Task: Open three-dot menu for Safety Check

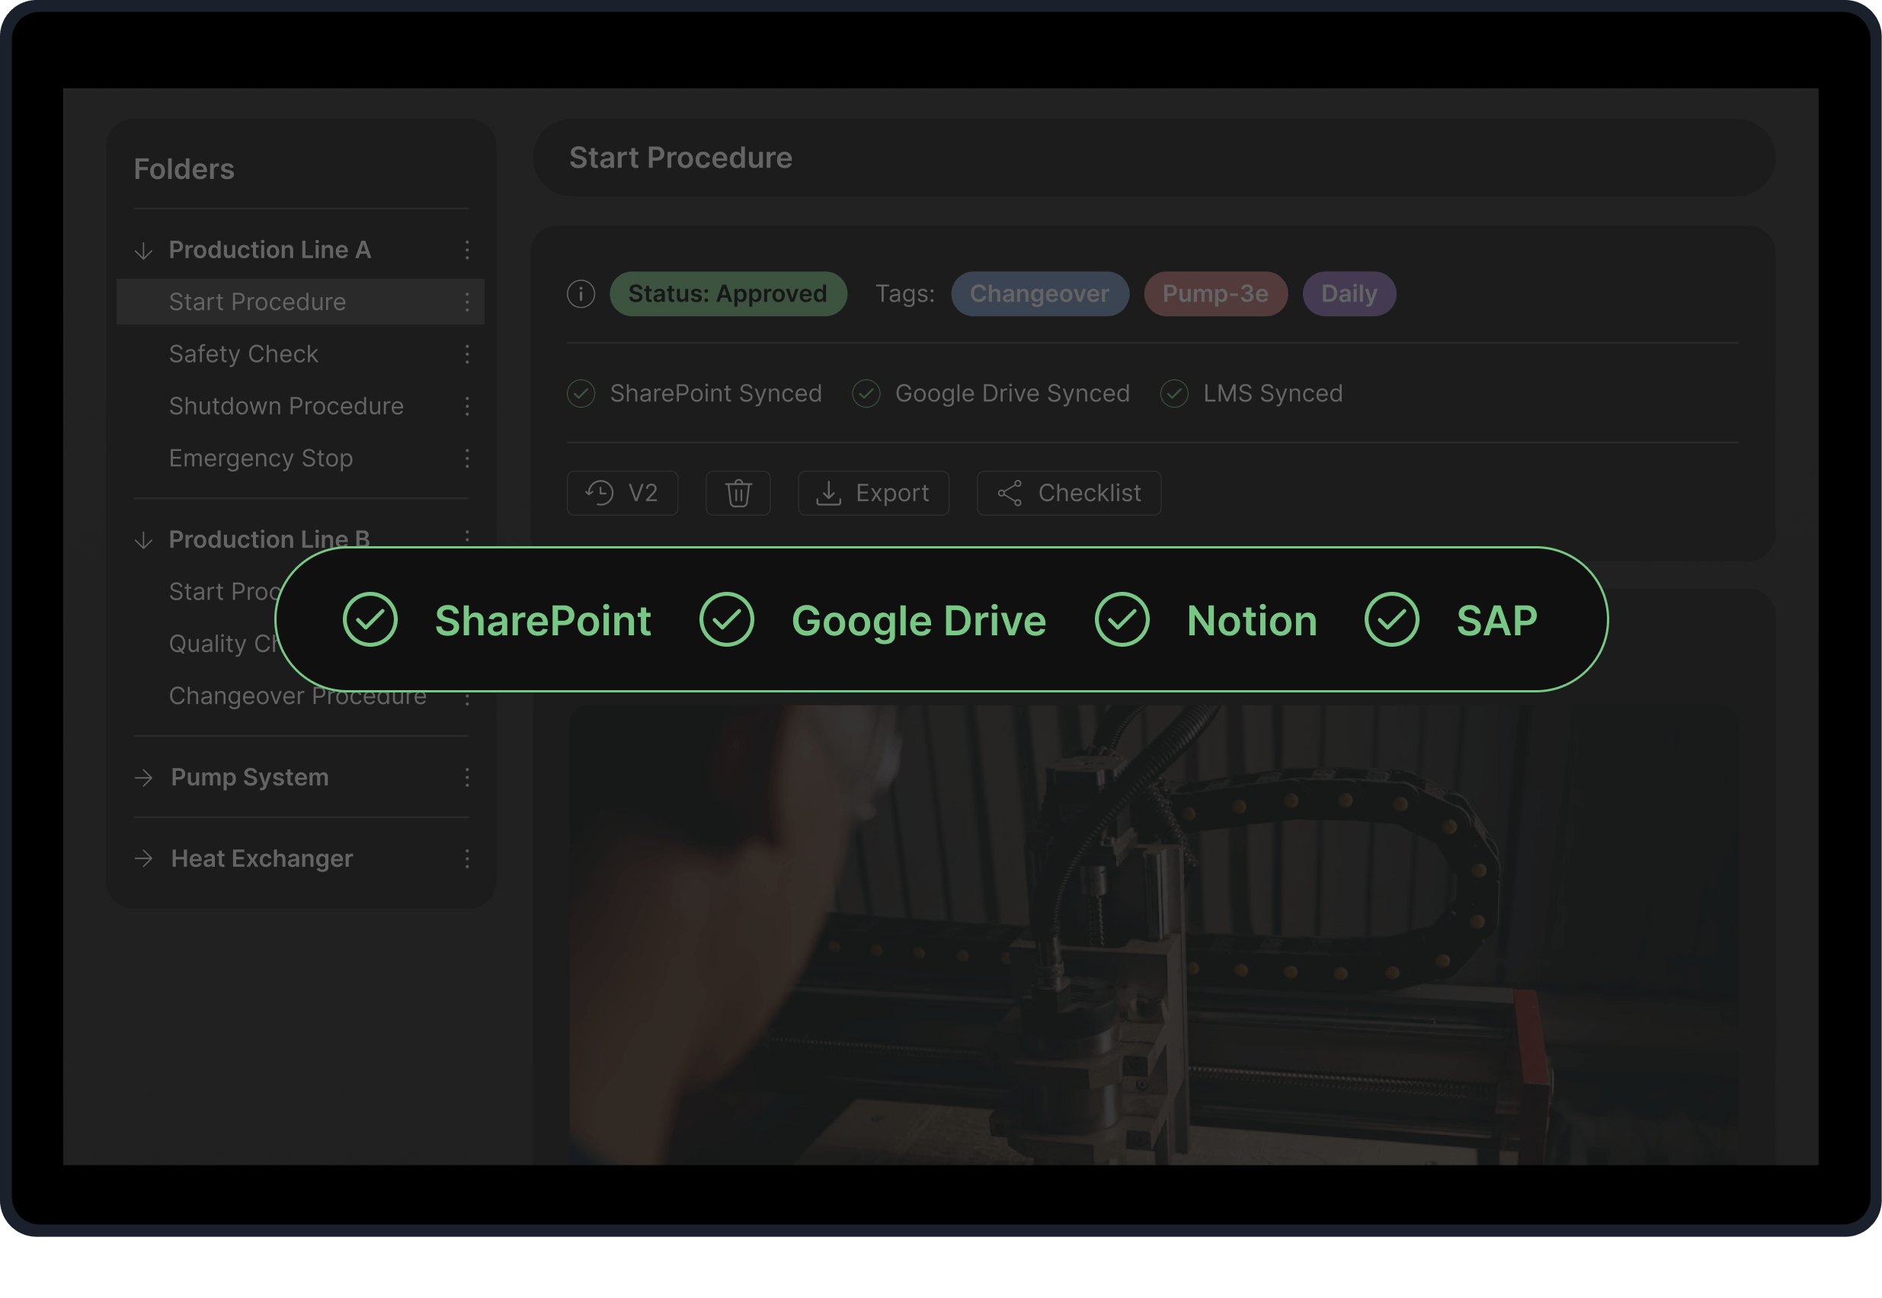Action: click(x=467, y=353)
